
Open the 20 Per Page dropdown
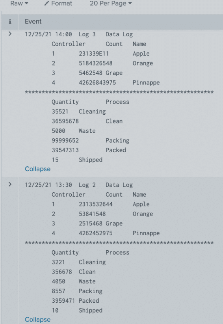click(111, 3)
